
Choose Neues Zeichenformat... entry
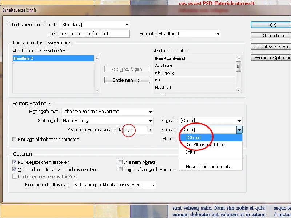(211, 166)
